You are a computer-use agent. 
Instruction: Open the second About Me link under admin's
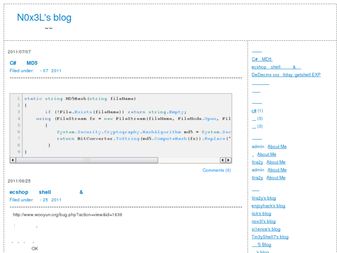point(267,155)
